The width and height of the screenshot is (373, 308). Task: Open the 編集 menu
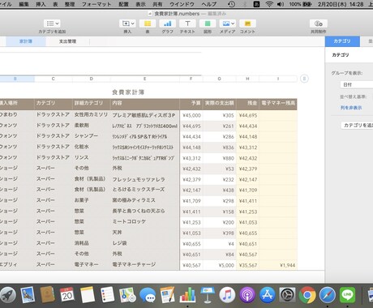(24, 4)
